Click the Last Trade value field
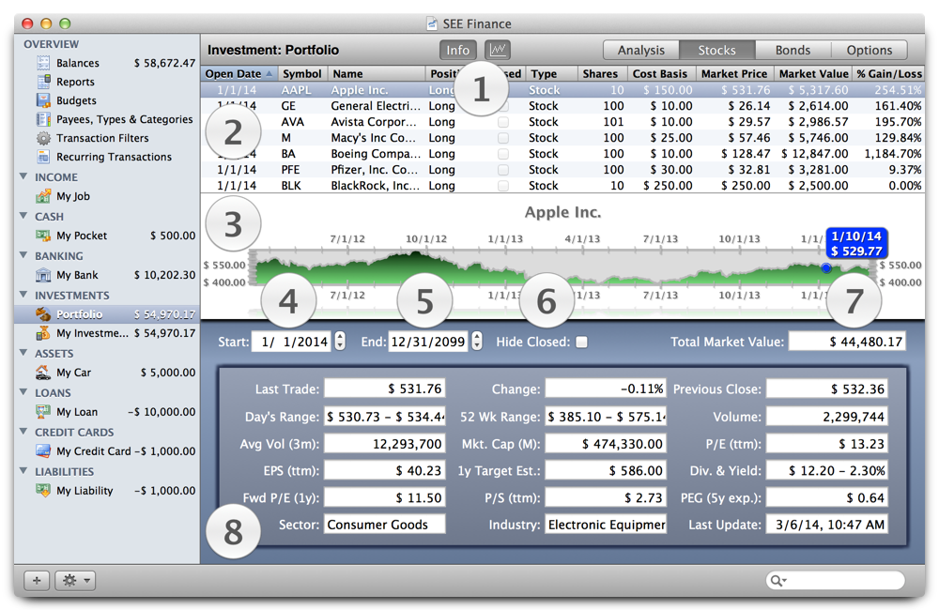This screenshot has height=610, width=939. click(384, 389)
